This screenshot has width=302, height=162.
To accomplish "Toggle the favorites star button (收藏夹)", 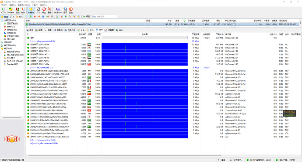I will 31,10.
